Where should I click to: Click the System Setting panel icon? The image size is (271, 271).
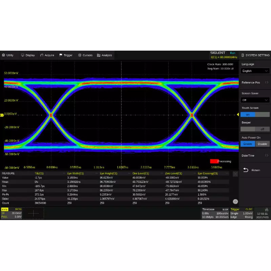243,55
